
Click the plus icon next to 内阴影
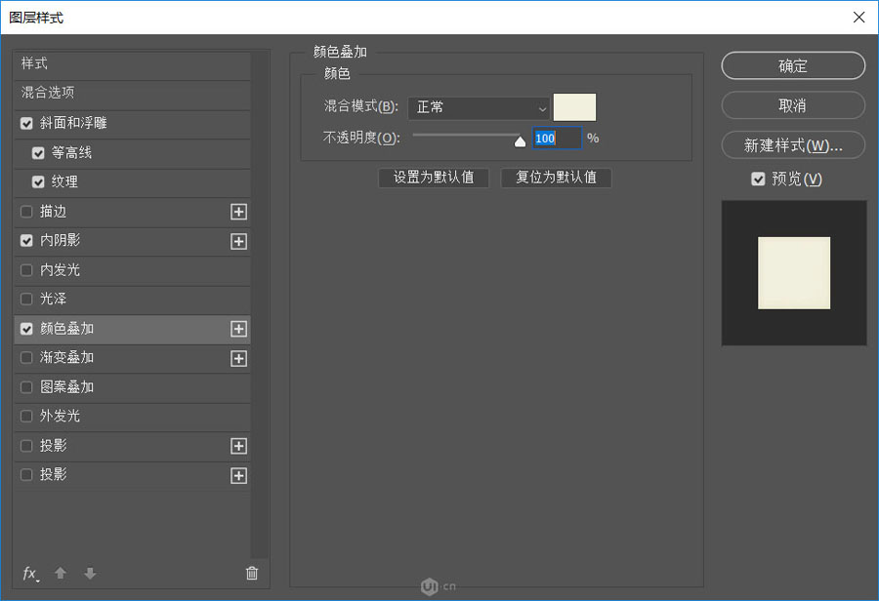(238, 241)
